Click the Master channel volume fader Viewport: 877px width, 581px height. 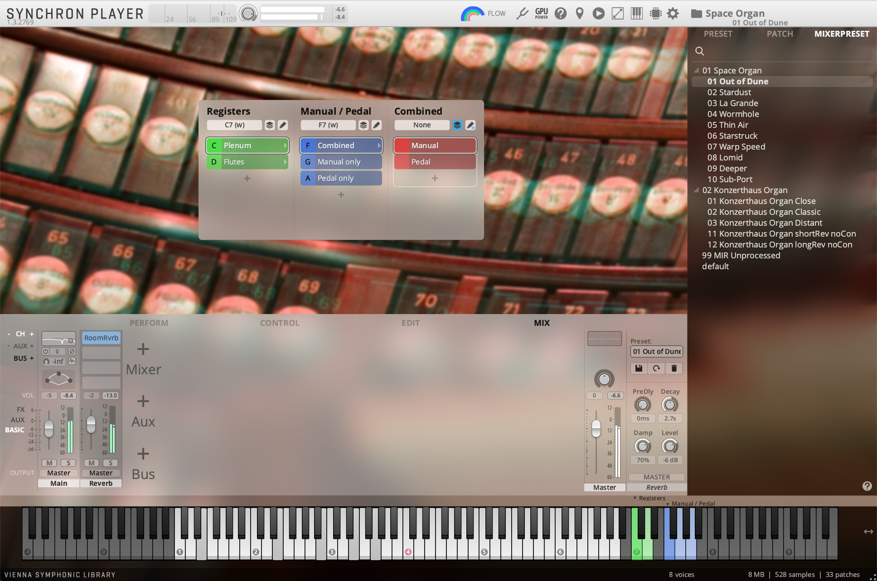click(x=596, y=427)
